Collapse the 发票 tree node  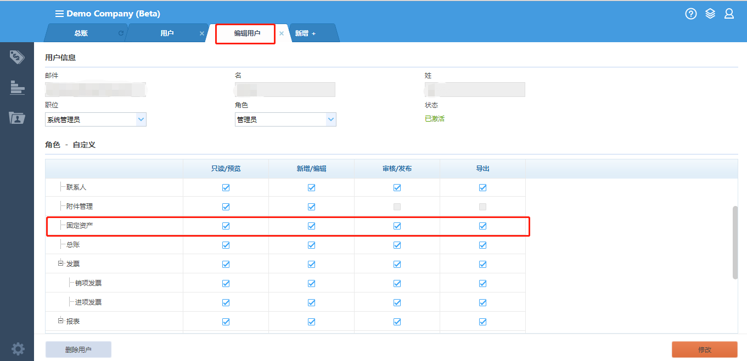pos(60,263)
